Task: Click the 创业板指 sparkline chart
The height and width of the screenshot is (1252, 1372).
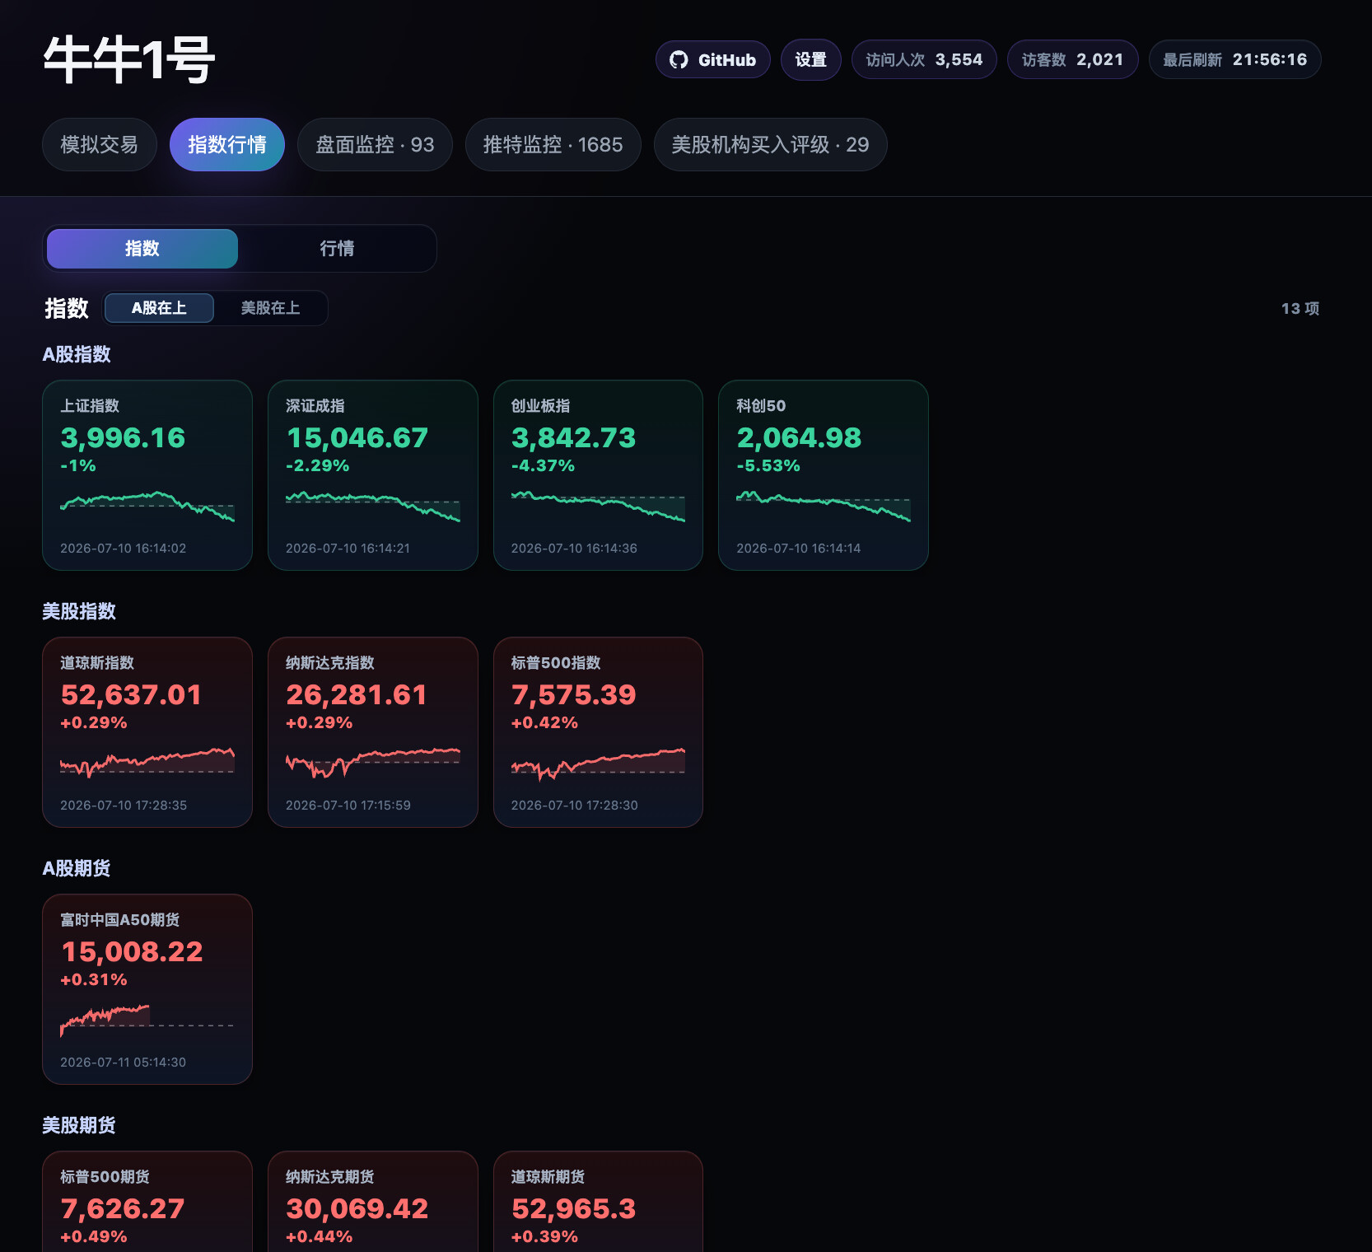Action: point(598,507)
